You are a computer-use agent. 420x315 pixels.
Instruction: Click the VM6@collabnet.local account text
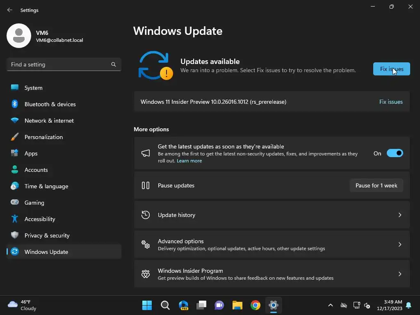coord(59,40)
